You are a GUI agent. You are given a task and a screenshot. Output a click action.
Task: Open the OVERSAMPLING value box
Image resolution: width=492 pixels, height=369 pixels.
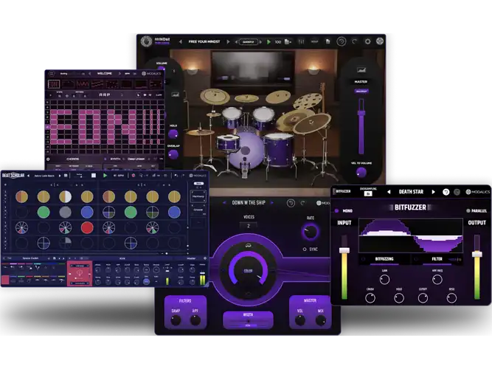(x=368, y=194)
